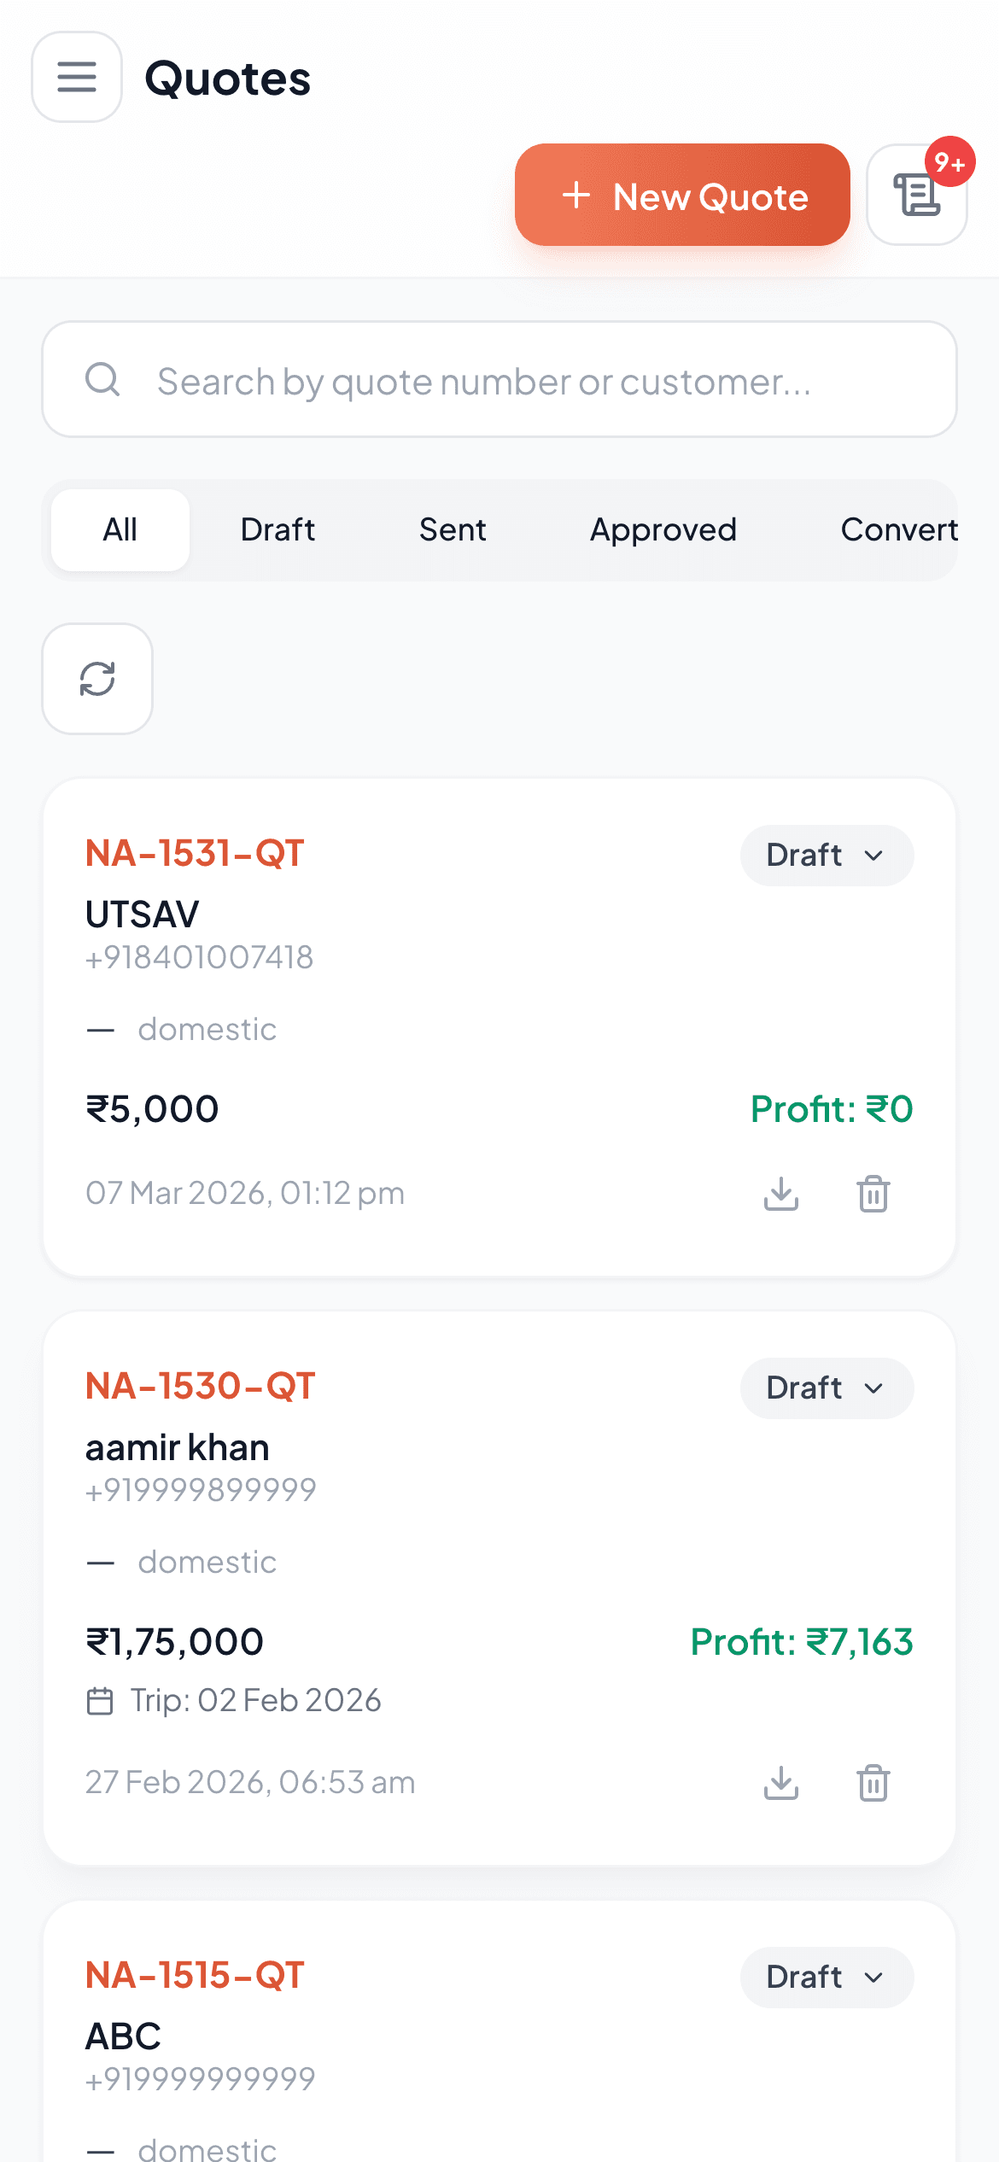Image resolution: width=999 pixels, height=2162 pixels.
Task: Expand Draft status dropdown for NA-1531-QT
Action: 827,856
